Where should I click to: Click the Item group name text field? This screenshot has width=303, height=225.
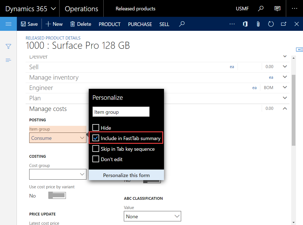pyautogui.click(x=121, y=112)
